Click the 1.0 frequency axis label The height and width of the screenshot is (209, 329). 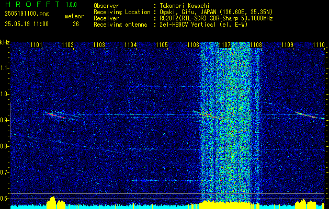click(x=4, y=94)
